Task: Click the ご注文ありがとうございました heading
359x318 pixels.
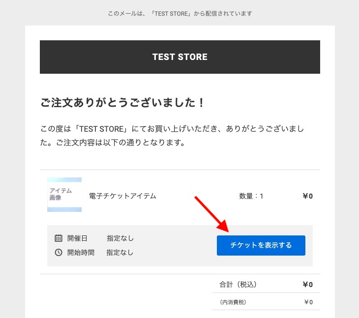Action: coord(122,102)
